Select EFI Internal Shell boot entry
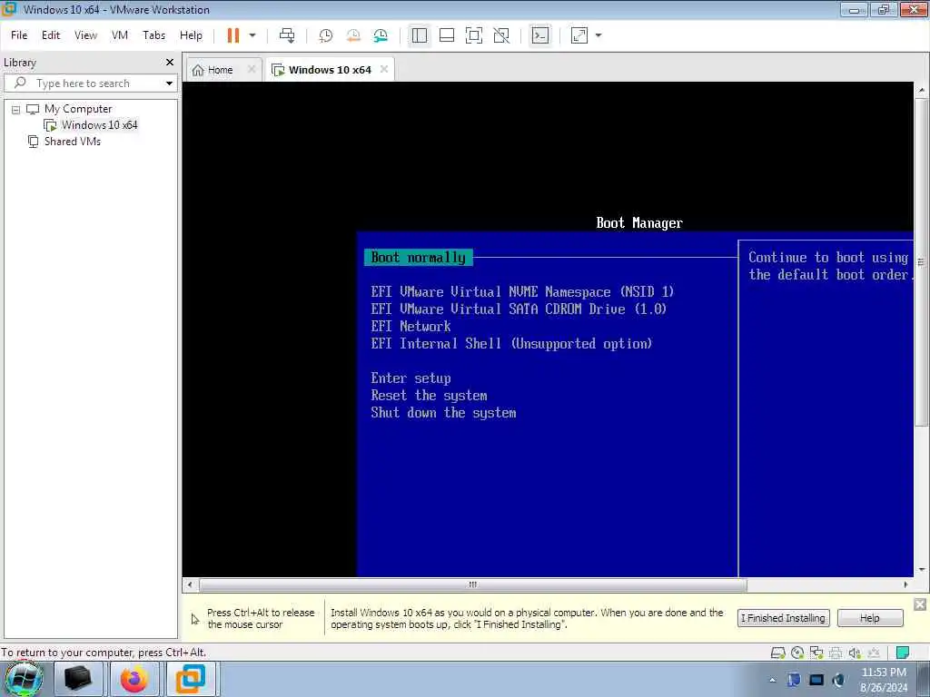This screenshot has width=930, height=697. pos(511,343)
